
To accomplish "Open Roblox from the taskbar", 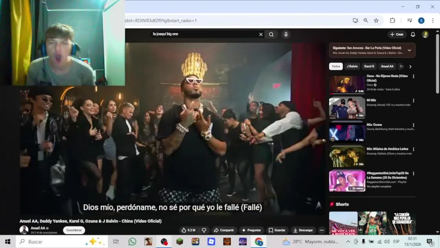I will [x=211, y=242].
